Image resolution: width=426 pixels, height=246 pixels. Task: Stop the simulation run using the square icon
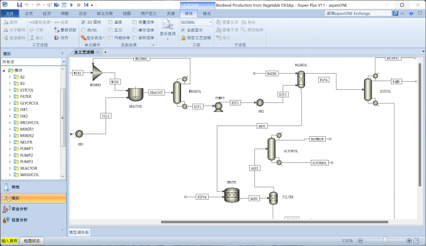pos(79,5)
